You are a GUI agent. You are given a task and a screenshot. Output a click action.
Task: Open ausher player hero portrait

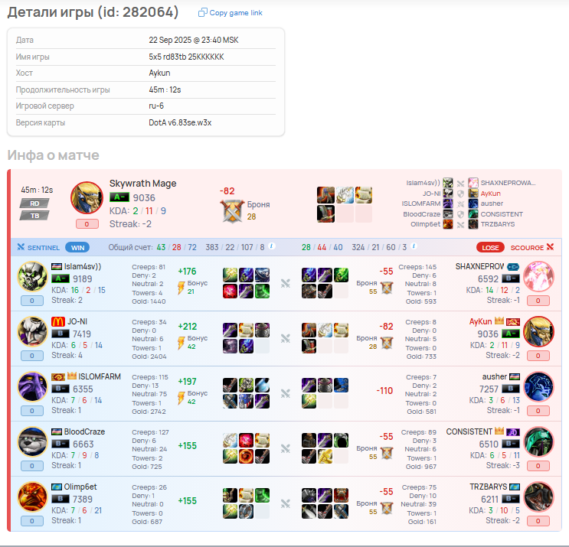pos(539,386)
